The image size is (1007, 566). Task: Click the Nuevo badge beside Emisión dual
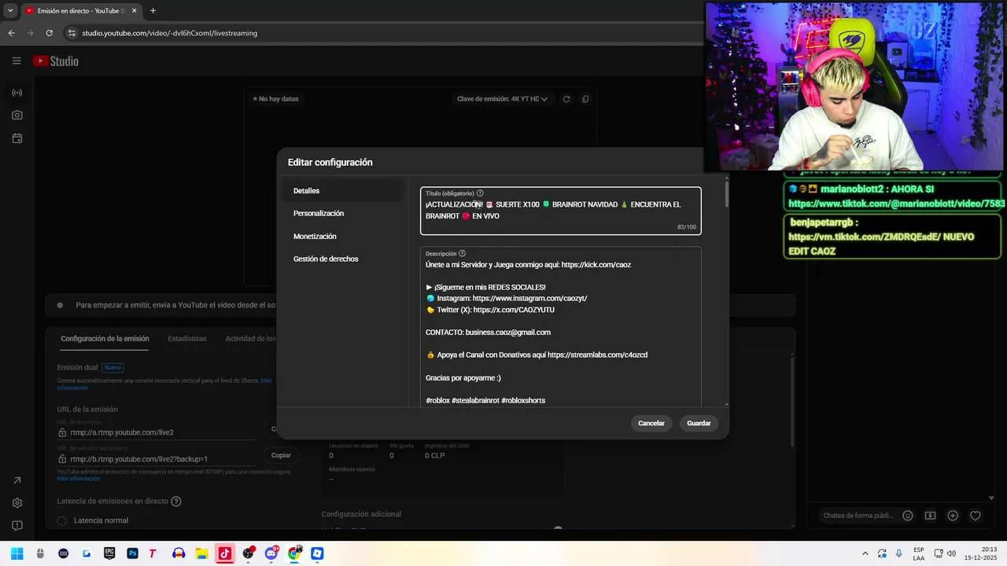point(113,367)
